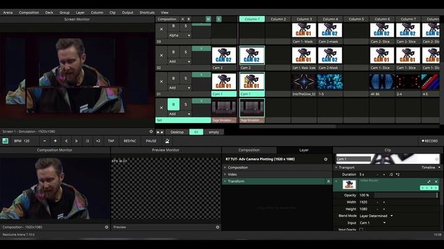Click the RESYNC button
444x249 pixels.
pyautogui.click(x=130, y=141)
